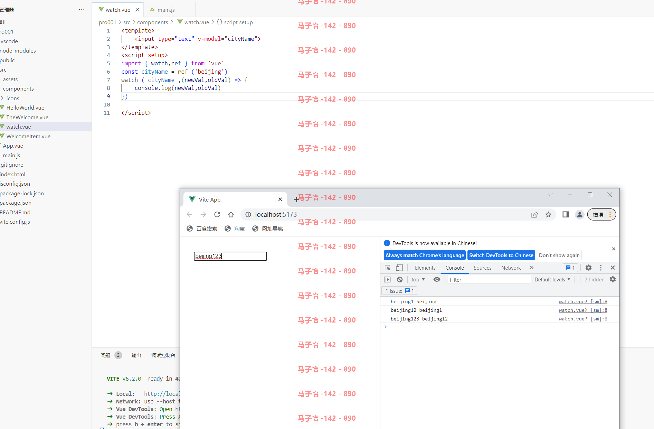
Task: Click Switch DevTools to Chinese
Action: [501, 255]
